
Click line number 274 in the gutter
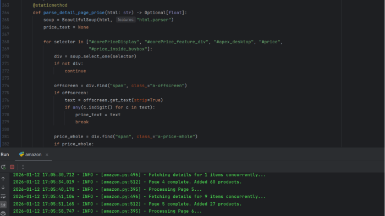coord(5,86)
